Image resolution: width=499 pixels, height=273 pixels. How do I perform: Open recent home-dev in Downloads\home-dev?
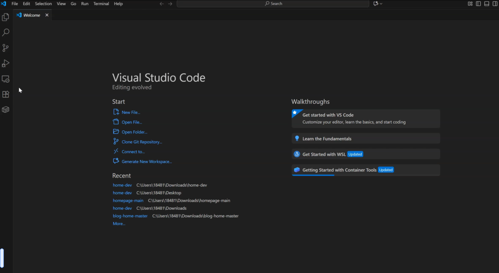point(122,185)
